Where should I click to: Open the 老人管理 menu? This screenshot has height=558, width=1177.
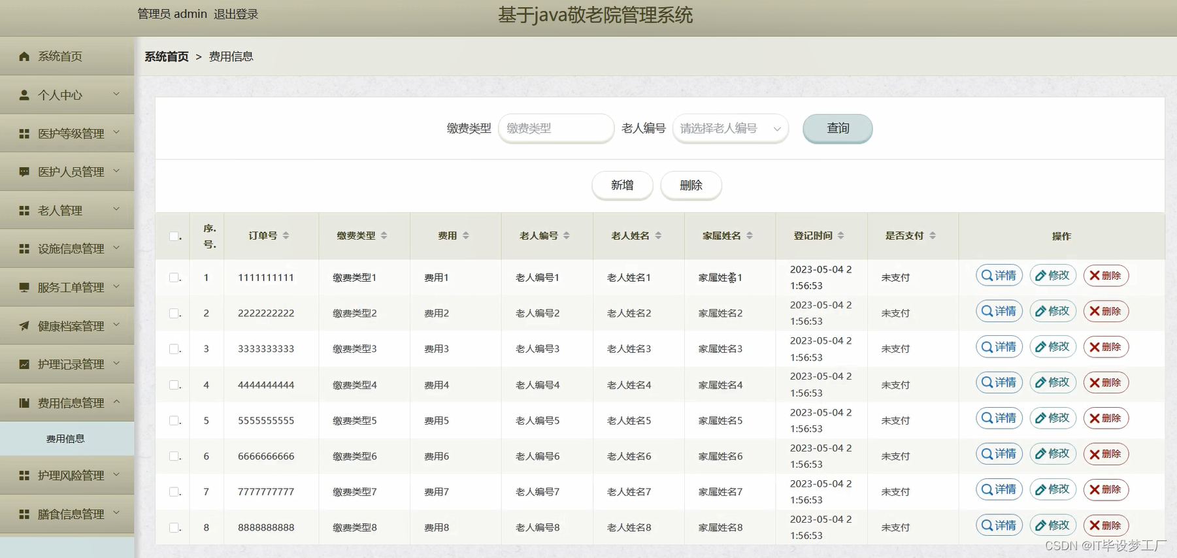(x=67, y=210)
